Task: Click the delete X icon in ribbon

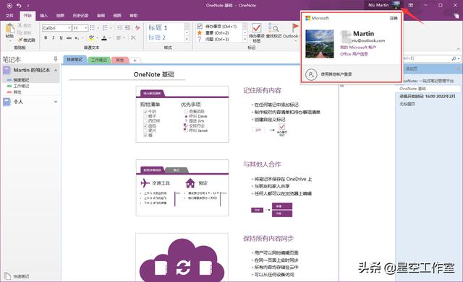Action: point(133,38)
